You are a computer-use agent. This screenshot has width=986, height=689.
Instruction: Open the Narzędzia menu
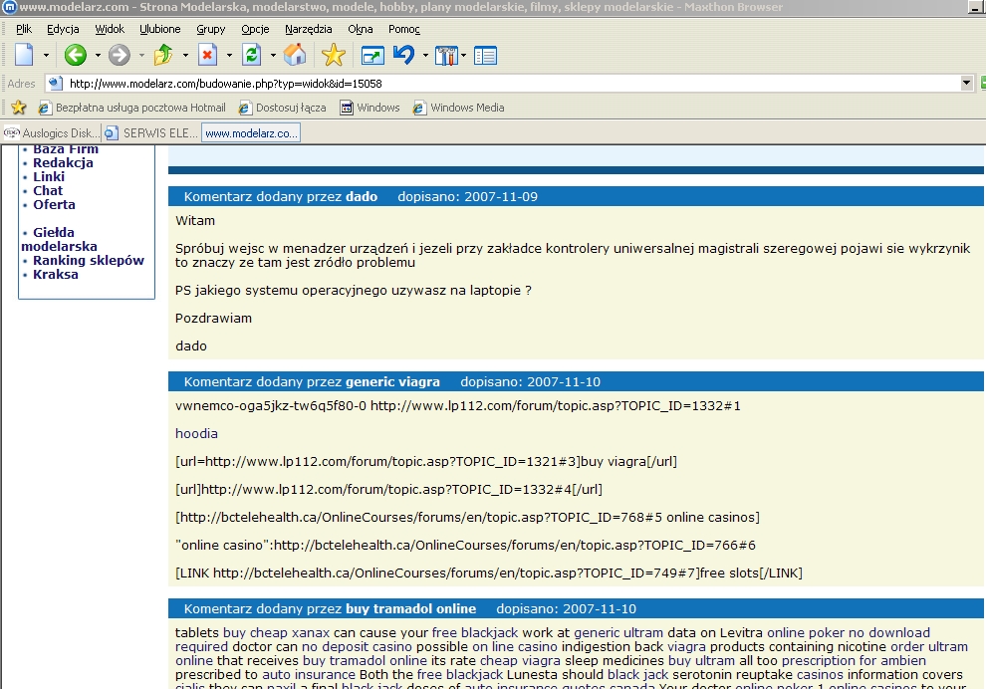click(308, 29)
